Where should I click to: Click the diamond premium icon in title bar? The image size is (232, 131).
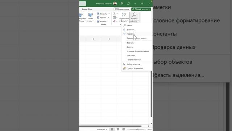click(122, 3)
